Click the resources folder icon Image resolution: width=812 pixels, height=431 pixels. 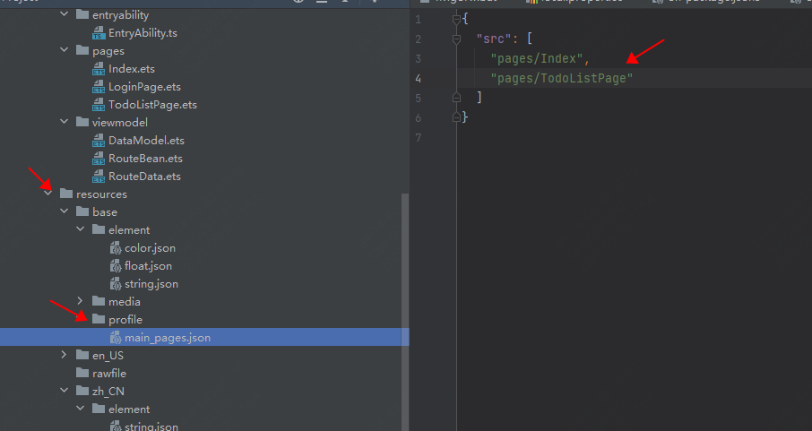coord(66,194)
